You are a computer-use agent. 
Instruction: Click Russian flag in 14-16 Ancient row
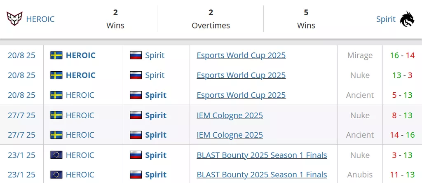[136, 135]
